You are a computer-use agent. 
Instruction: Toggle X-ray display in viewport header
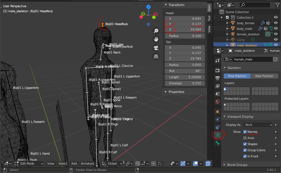click(208, 164)
